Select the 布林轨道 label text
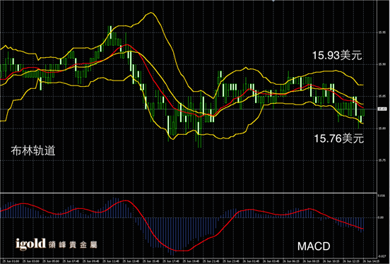390x264 pixels. pos(32,151)
